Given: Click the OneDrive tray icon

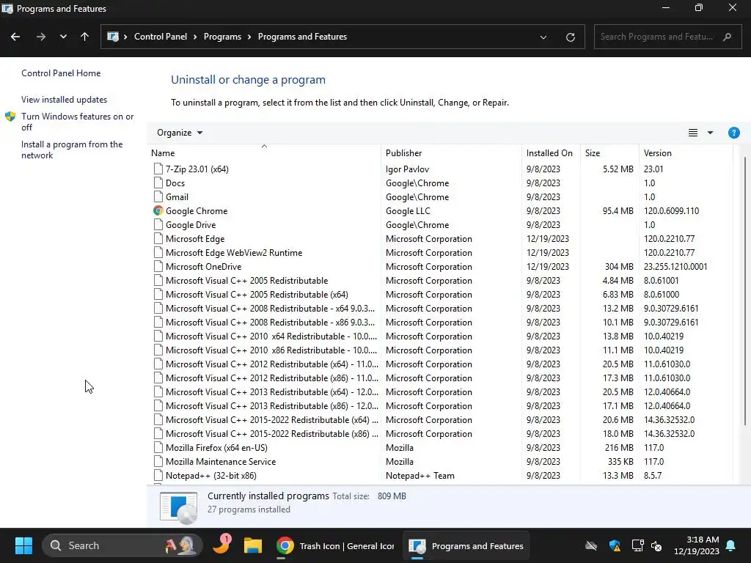Looking at the screenshot, I should tap(591, 545).
